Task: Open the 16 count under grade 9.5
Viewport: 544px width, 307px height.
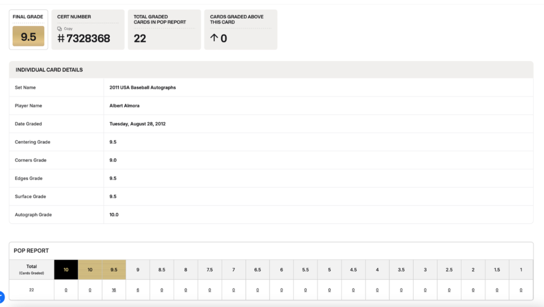Action: point(114,290)
